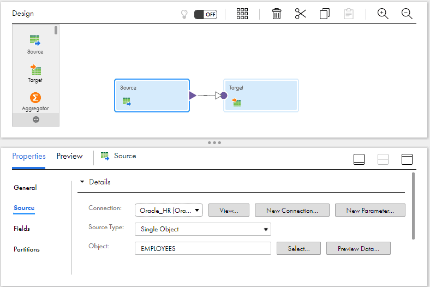The height and width of the screenshot is (287, 430).
Task: Click the View... button
Action: click(x=229, y=210)
